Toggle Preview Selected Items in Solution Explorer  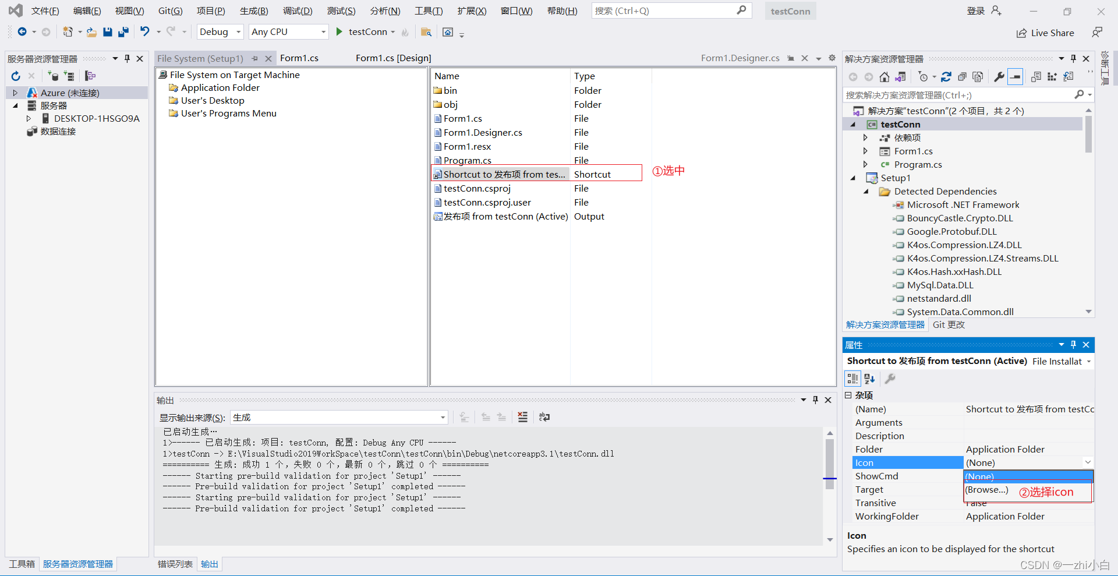(x=1015, y=77)
